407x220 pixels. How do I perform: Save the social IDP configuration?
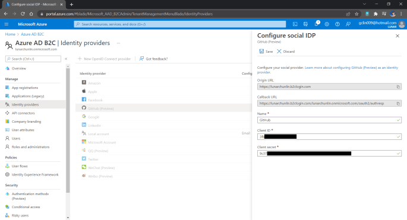click(266, 52)
